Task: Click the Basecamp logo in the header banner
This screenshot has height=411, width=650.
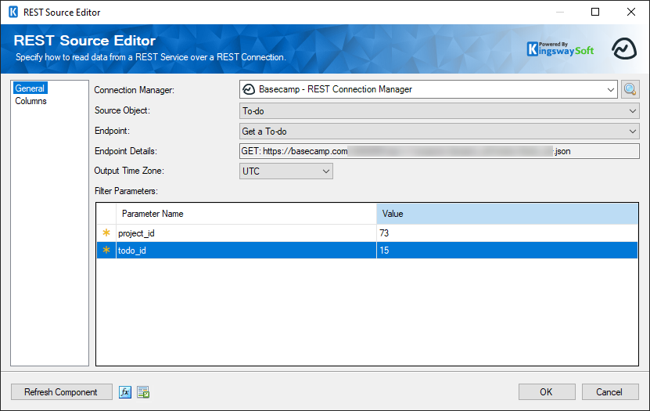Action: tap(624, 49)
